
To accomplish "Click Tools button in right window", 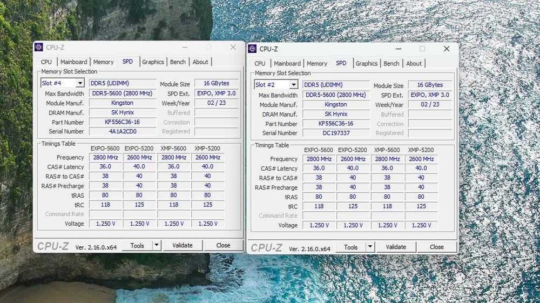I will click(350, 247).
